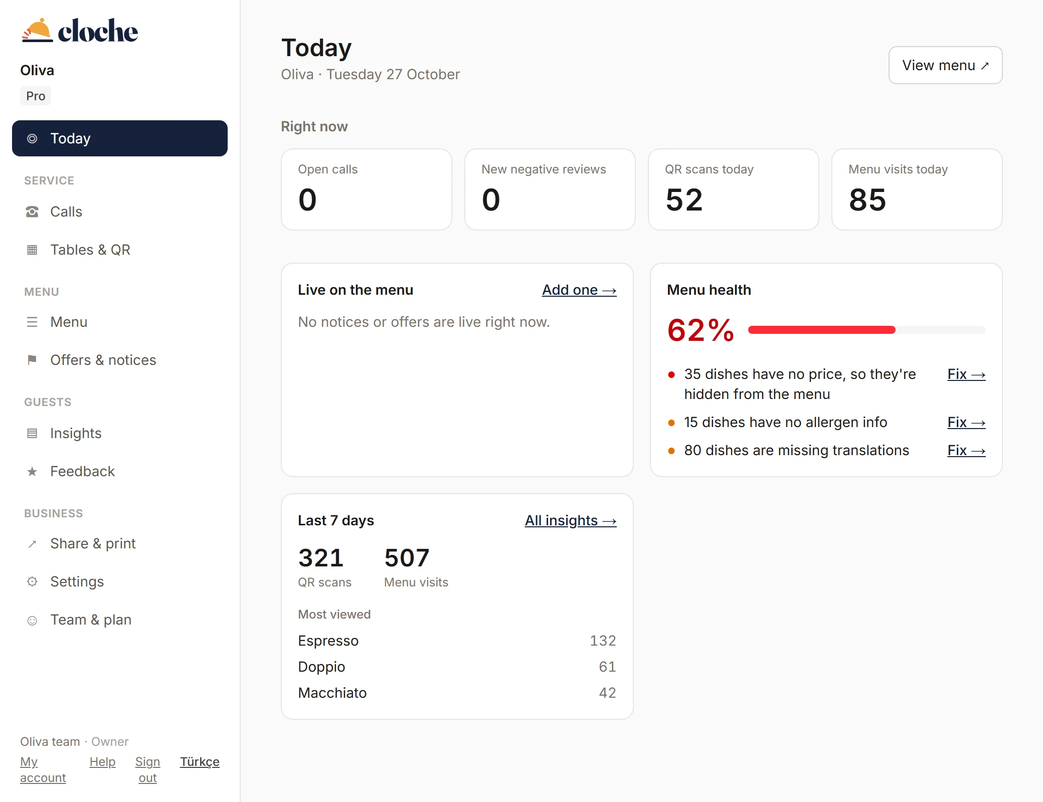The height and width of the screenshot is (802, 1043).
Task: Go to Tables & QR
Action: tap(120, 250)
